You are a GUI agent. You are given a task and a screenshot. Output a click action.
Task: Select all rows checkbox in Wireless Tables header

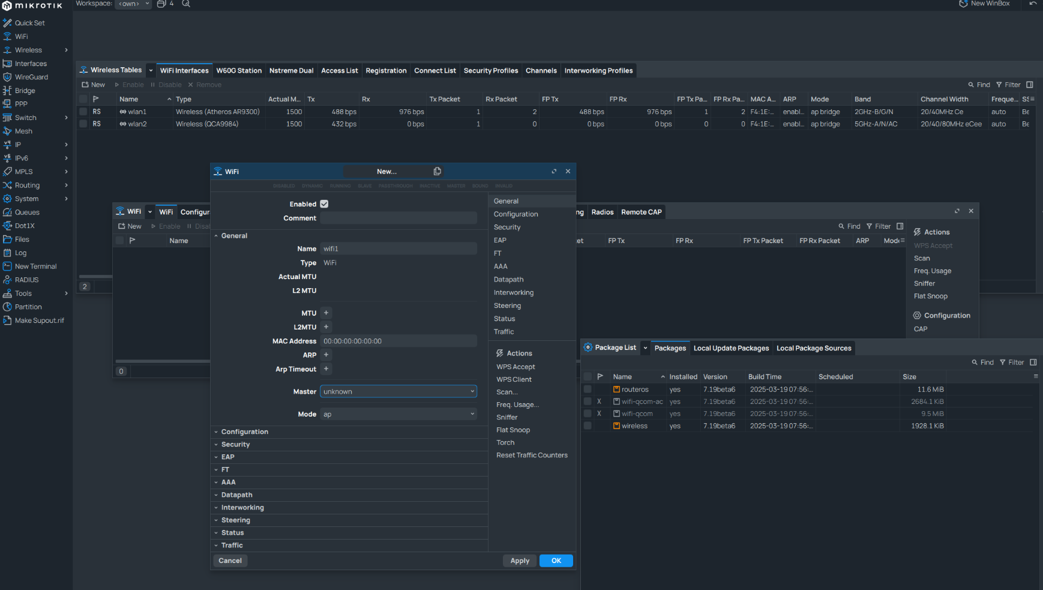83,99
